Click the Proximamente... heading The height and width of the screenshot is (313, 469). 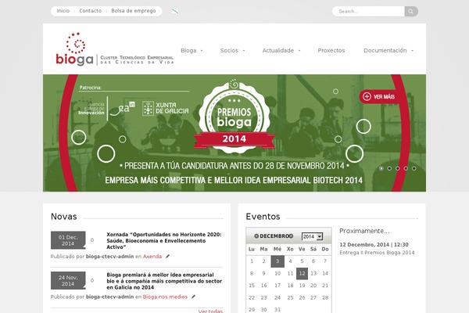coord(364,231)
